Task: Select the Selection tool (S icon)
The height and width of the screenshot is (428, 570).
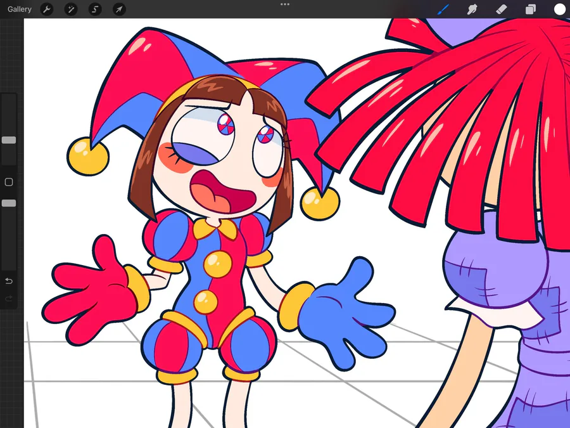Action: [x=95, y=9]
